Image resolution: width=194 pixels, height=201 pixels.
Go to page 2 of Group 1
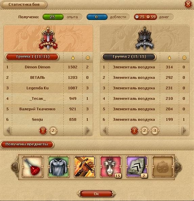(53, 131)
